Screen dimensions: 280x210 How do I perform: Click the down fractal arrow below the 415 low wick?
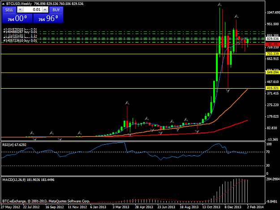tap(228, 91)
